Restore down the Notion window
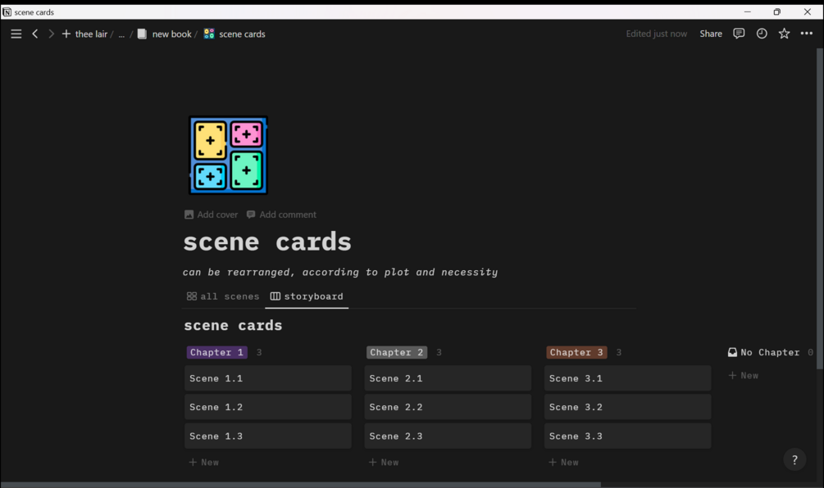This screenshot has width=824, height=488. pyautogui.click(x=776, y=11)
